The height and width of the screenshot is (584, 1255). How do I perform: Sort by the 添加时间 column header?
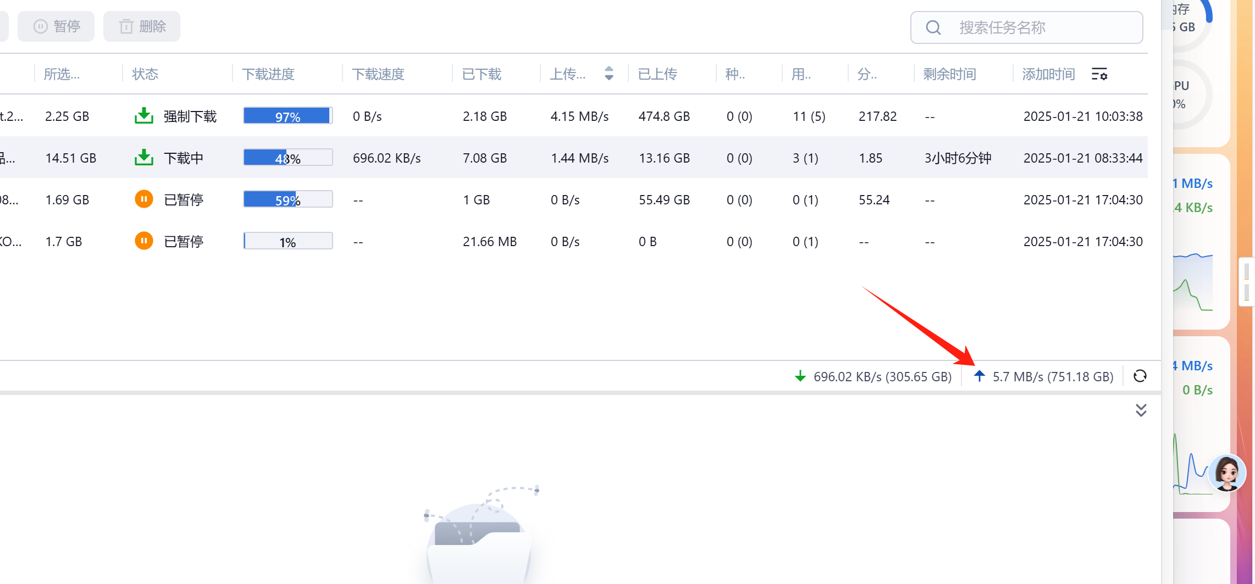pos(1048,74)
